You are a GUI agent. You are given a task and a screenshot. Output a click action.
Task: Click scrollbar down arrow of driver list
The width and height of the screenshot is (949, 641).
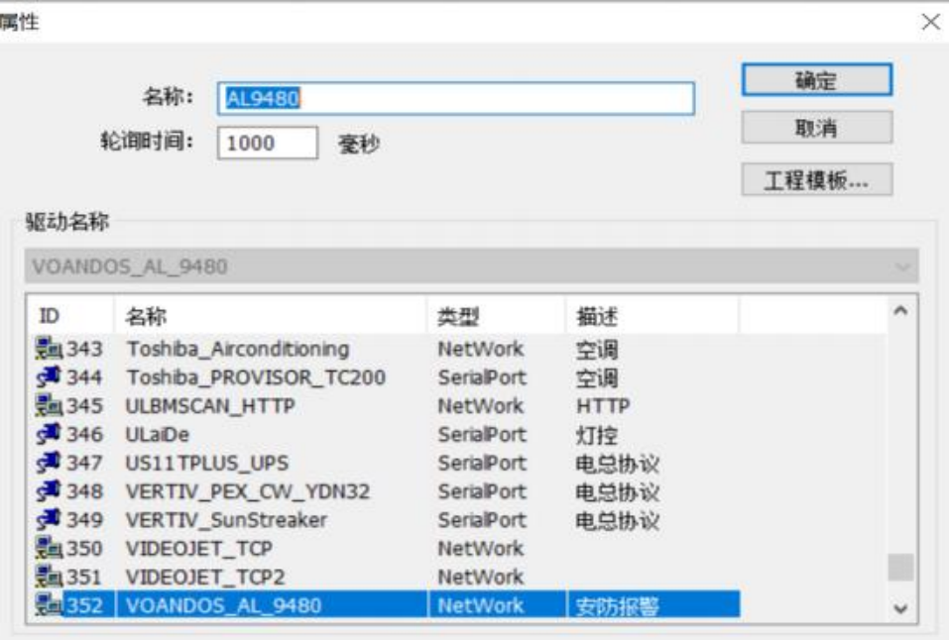coord(900,607)
